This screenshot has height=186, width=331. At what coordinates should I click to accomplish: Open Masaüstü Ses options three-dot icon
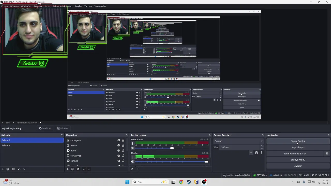pos(133,143)
